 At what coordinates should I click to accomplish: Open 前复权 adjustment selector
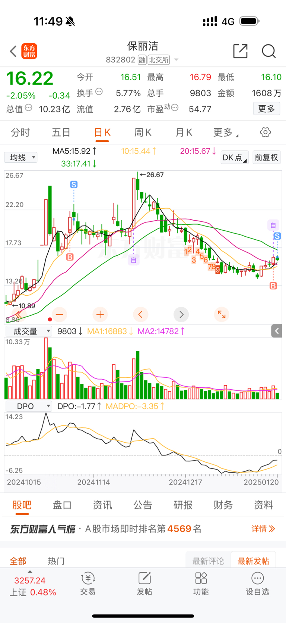tap(267, 158)
